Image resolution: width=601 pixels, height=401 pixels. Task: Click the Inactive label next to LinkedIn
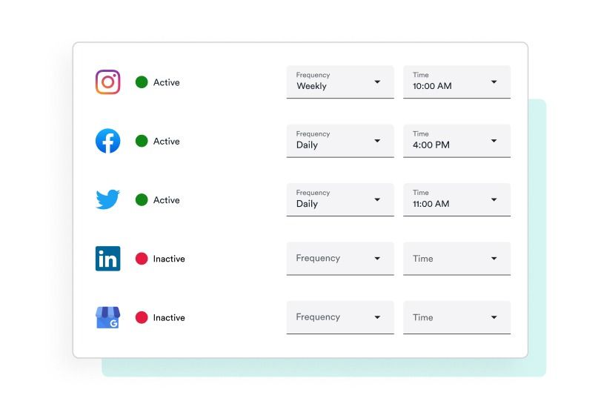[x=169, y=259]
